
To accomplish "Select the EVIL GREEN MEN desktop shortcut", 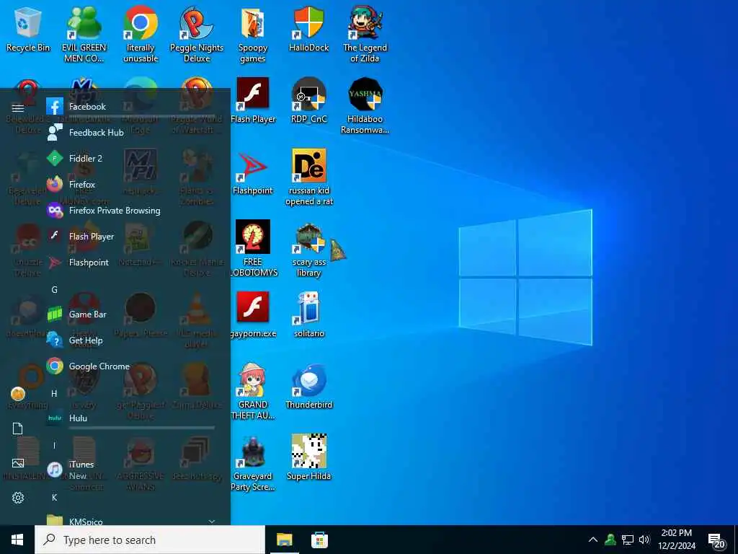I will [84, 34].
